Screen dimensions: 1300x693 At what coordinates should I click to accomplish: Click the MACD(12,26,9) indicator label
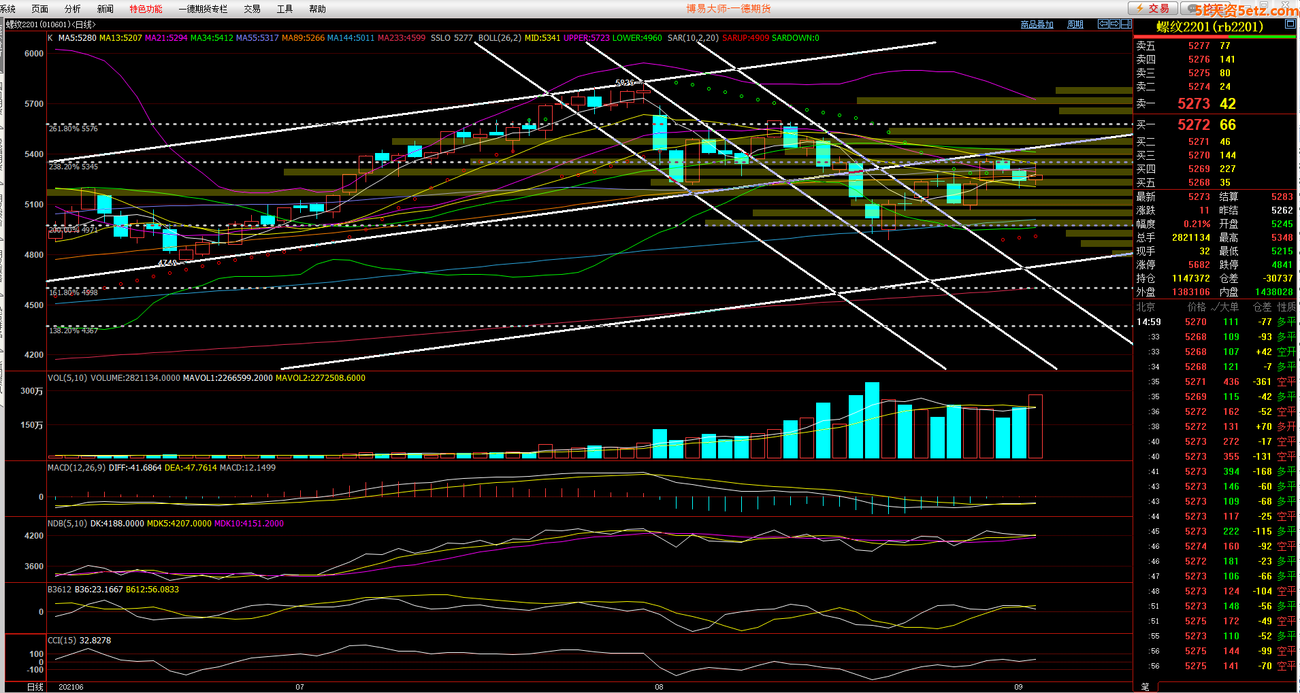point(76,468)
